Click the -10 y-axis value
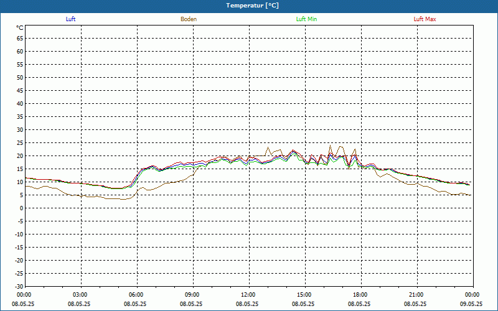This screenshot has height=311, width=498. [19, 234]
